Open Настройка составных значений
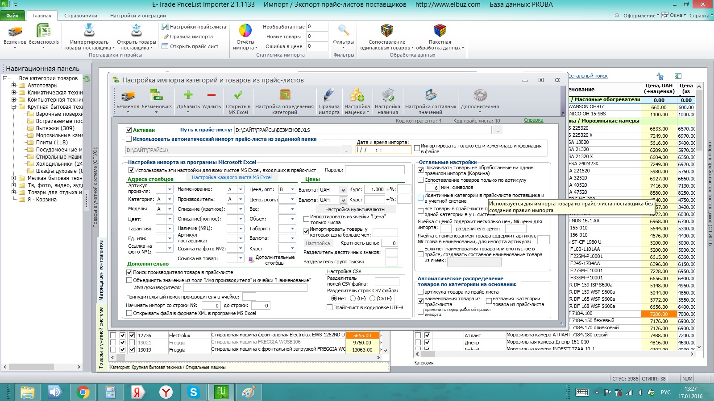Image resolution: width=714 pixels, height=401 pixels. (x=431, y=101)
